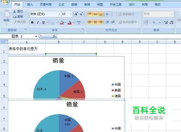Screen dimensions: 181x132
Task: Open the Page Layout (页面布局) tab
Action: 46,4
